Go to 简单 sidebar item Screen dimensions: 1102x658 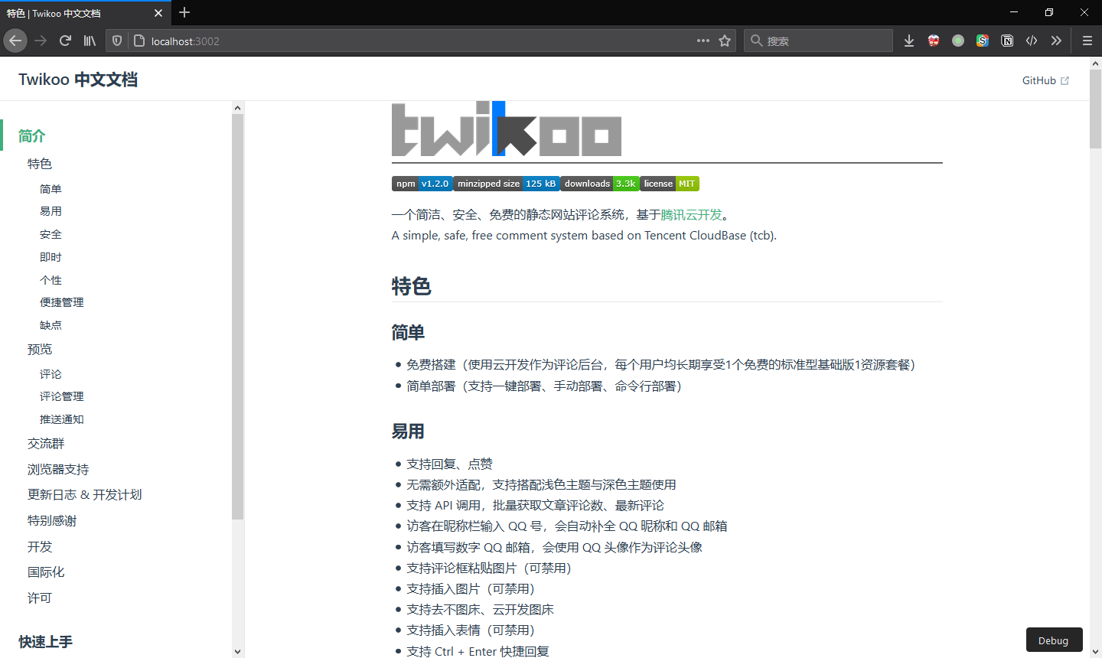coord(51,189)
